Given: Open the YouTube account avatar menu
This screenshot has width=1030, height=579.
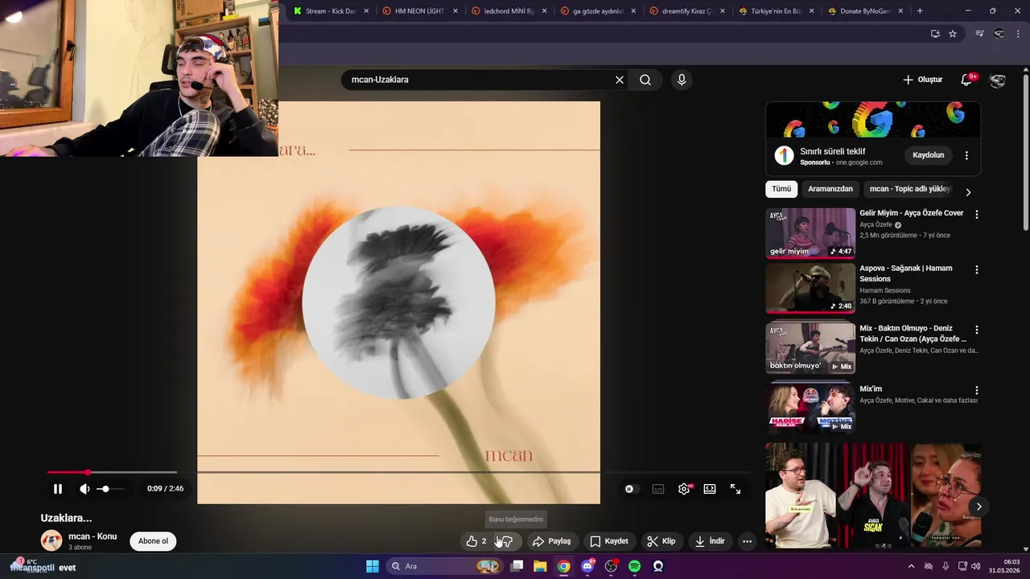Looking at the screenshot, I should (x=997, y=80).
